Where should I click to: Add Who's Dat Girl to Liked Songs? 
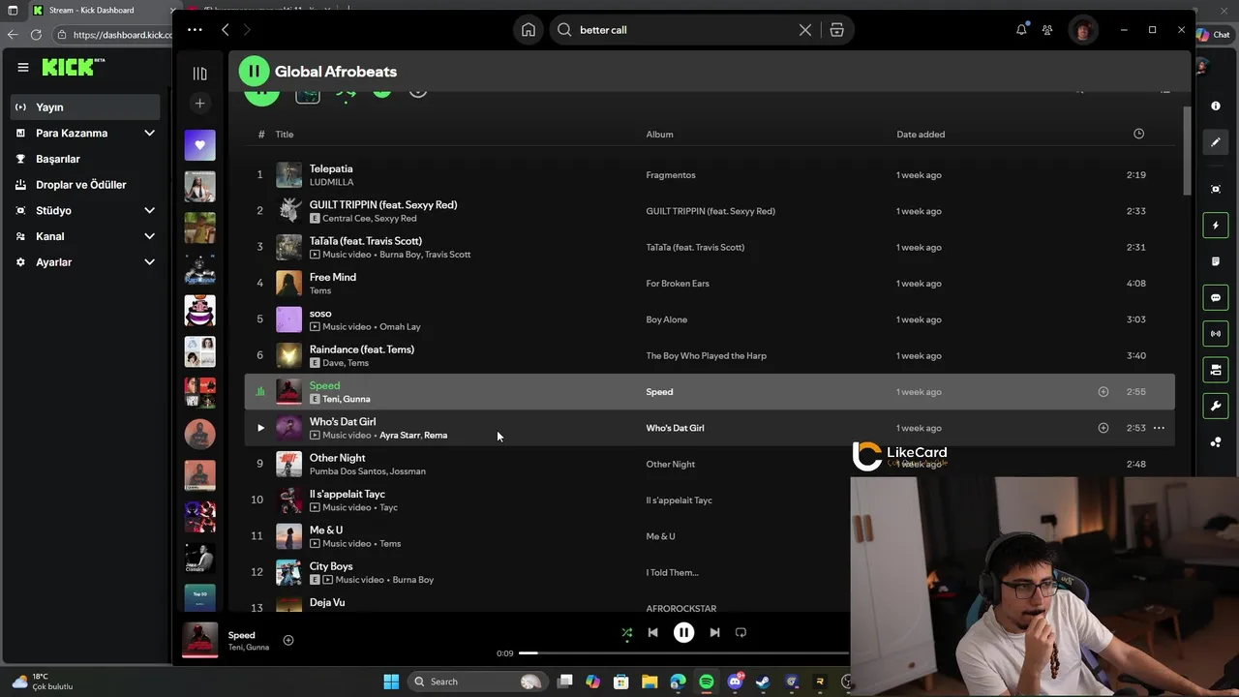[x=1103, y=428]
